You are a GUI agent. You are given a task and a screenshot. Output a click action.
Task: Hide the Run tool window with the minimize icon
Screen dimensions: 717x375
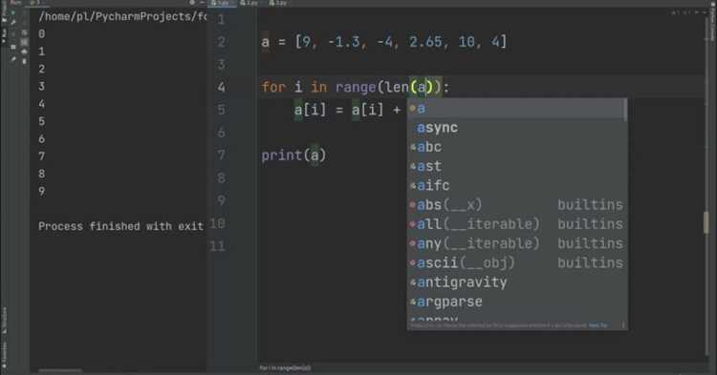click(x=202, y=3)
